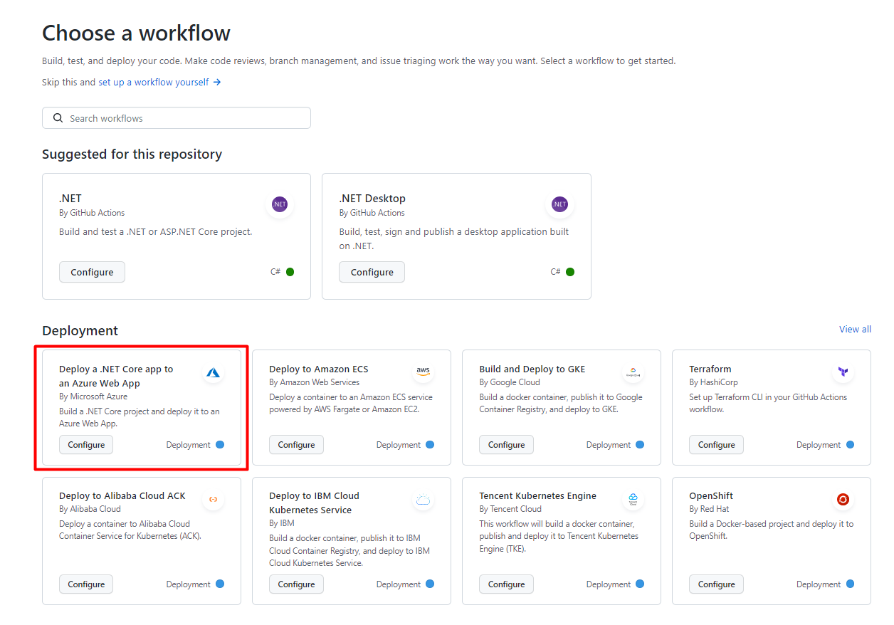Configure the Build and Deploy to GKE workflow
This screenshot has width=894, height=625.
pyautogui.click(x=506, y=445)
